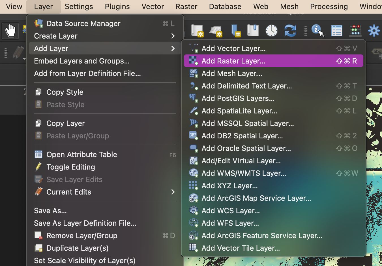This screenshot has width=382, height=266.
Task: Click Add Vector Layer…
Action: click(x=274, y=48)
